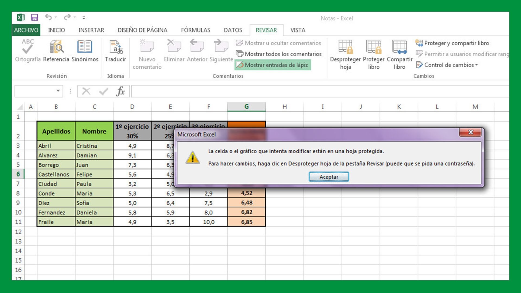This screenshot has height=293, width=521.
Task: Click the Select All corner triangle
Action: (x=20, y=107)
